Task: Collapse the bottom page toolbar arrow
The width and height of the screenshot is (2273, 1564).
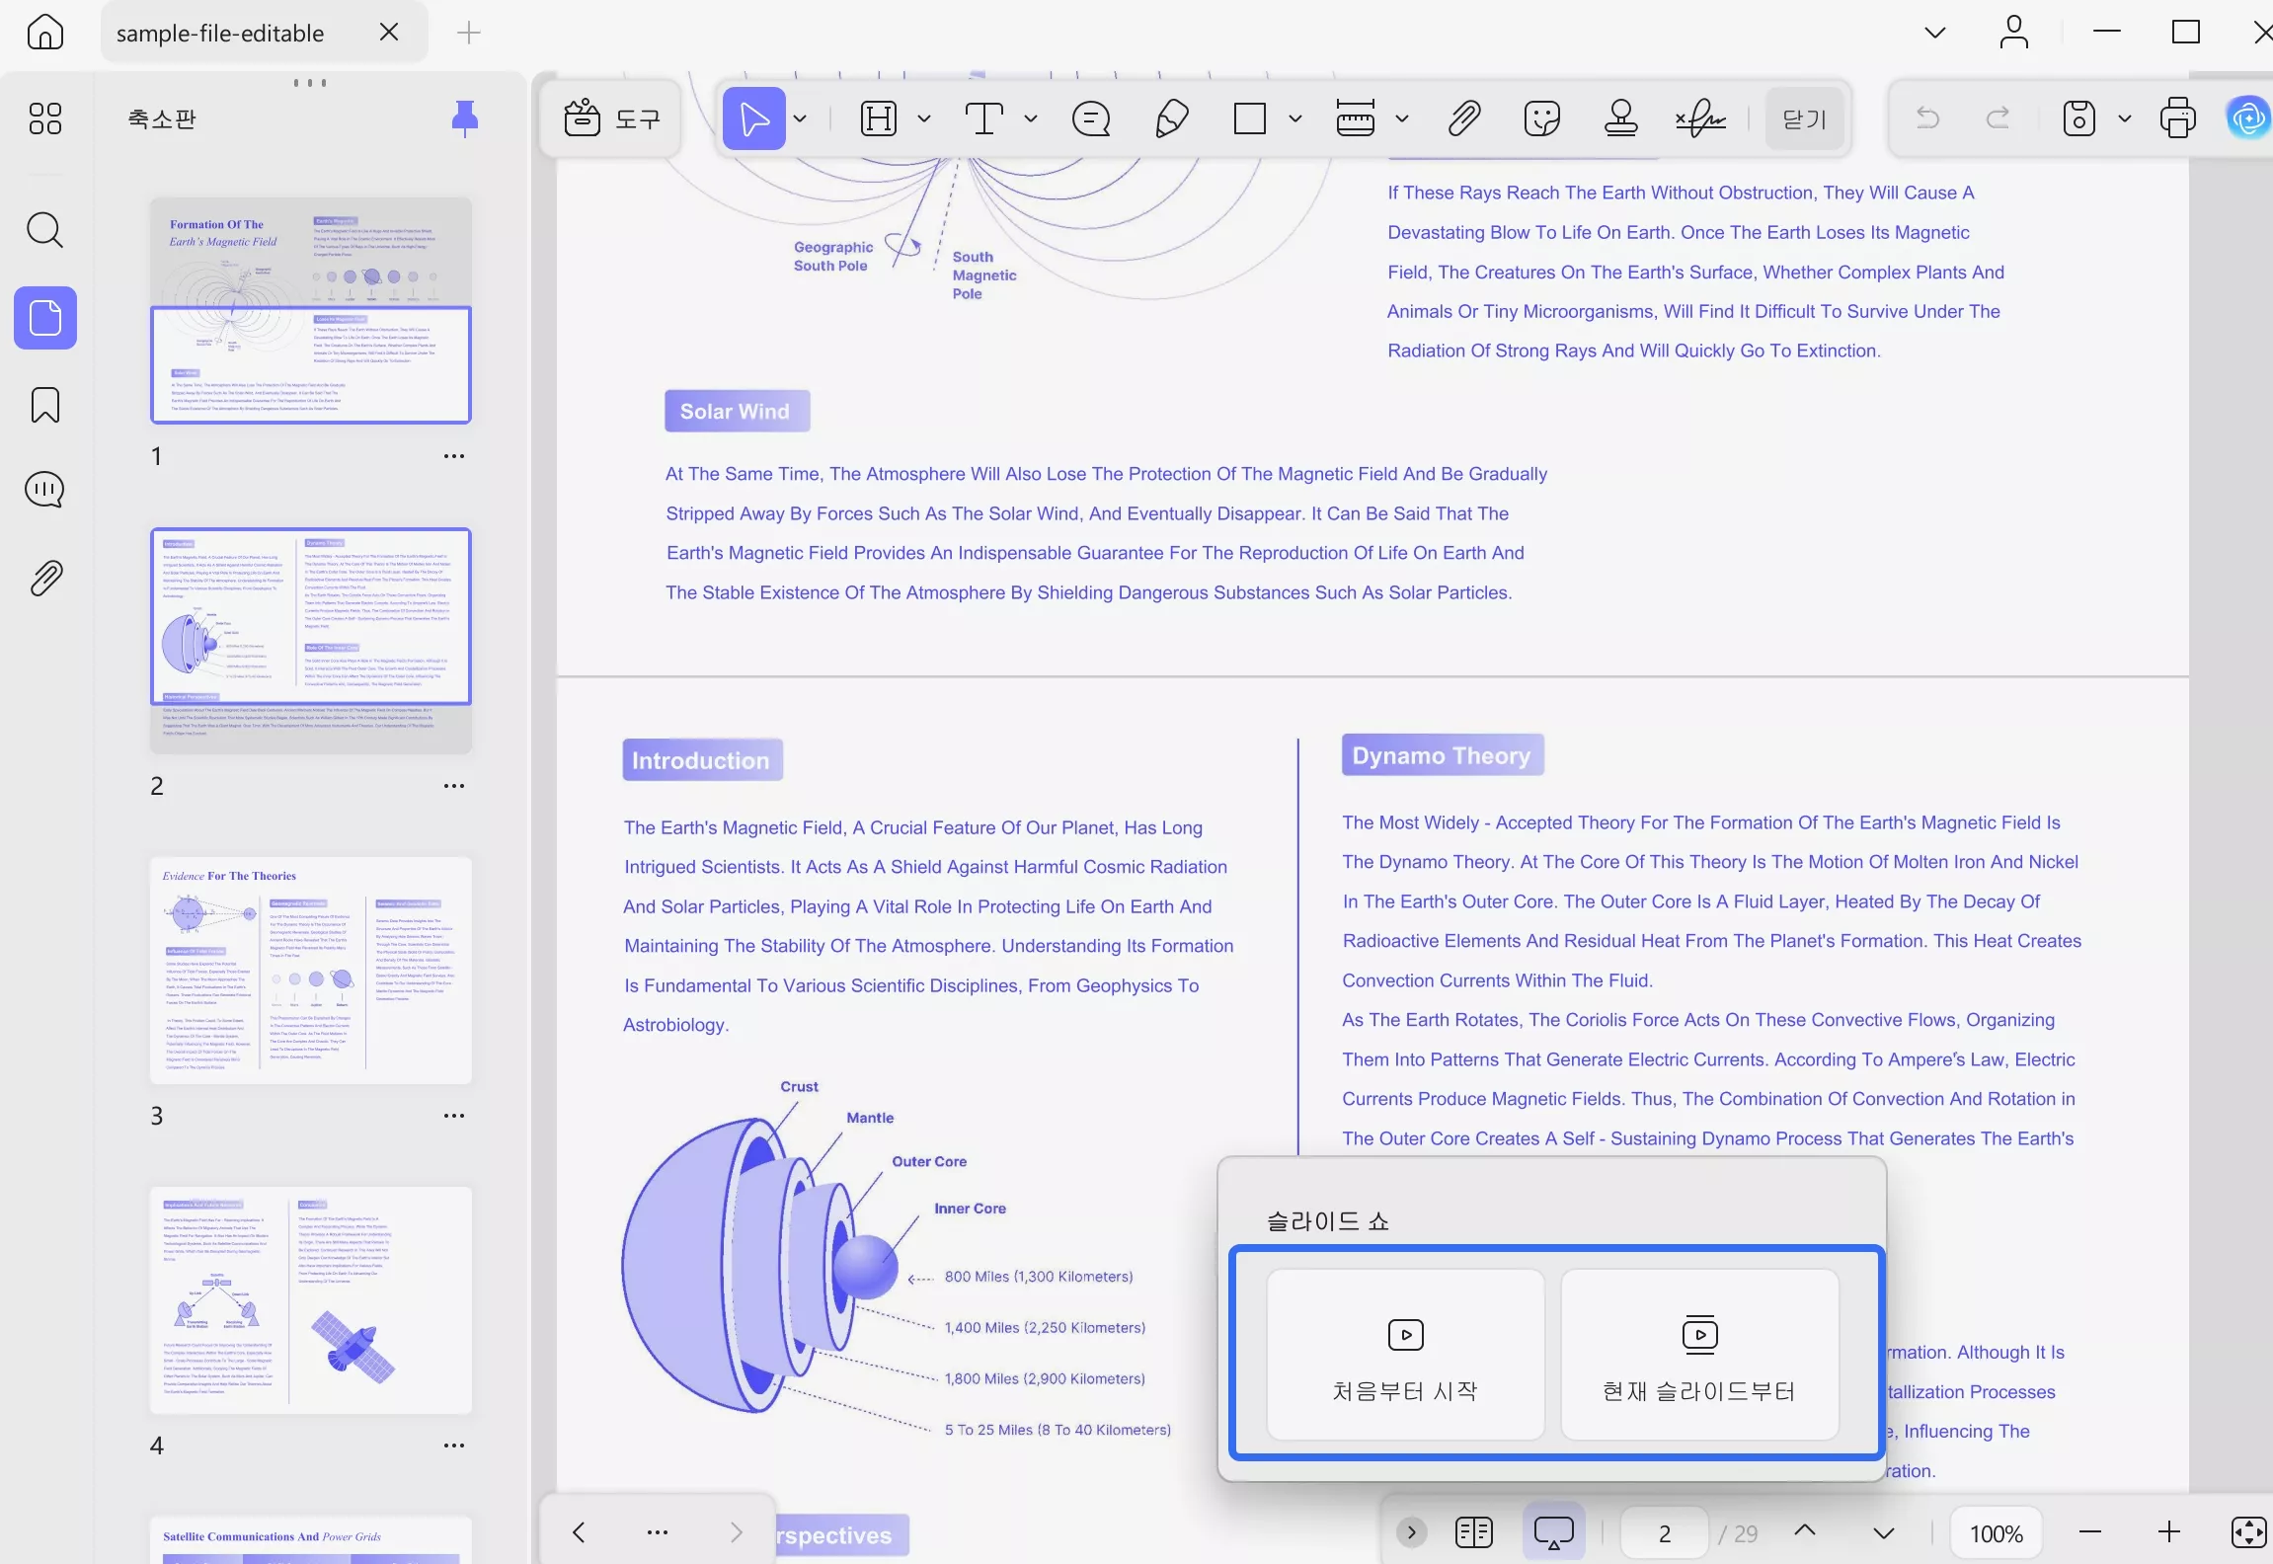Action: pos(1412,1532)
